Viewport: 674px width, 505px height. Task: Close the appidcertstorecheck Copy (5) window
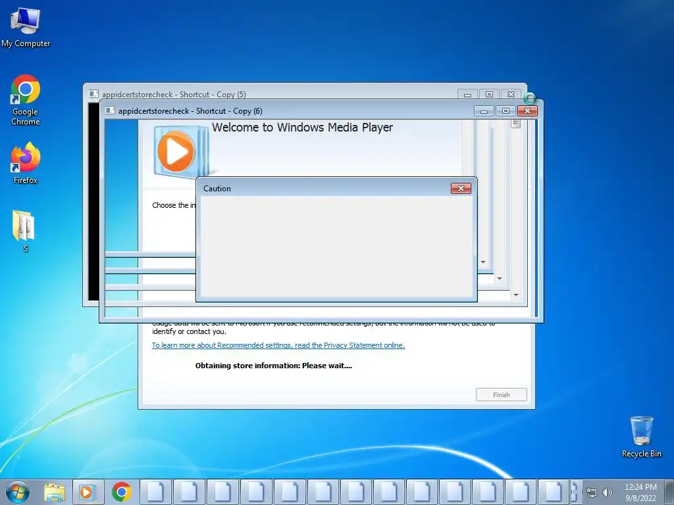coord(511,95)
